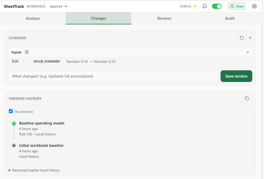Open the Reviews tab
Viewport: 264px width, 179px height.
[164, 18]
